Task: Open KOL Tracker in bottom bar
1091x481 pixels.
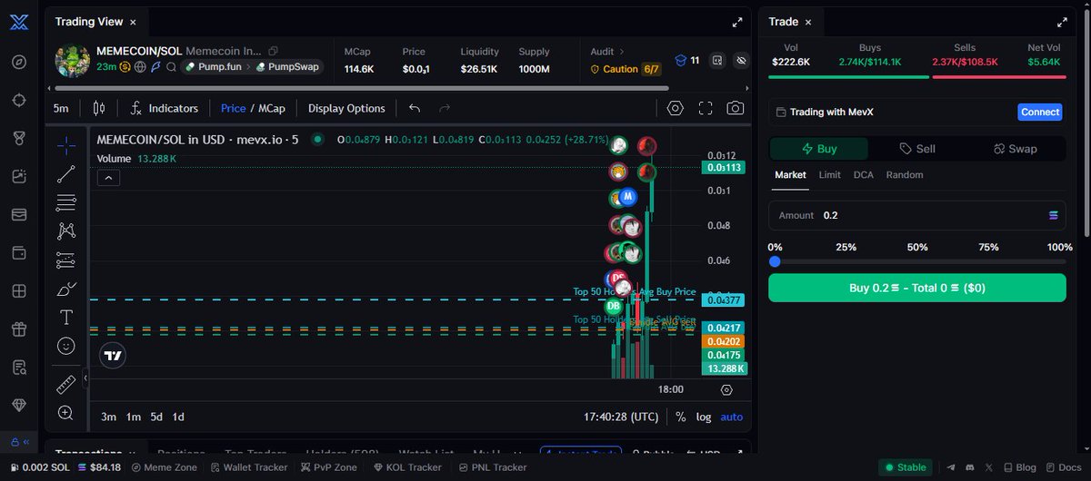Action: [x=407, y=467]
